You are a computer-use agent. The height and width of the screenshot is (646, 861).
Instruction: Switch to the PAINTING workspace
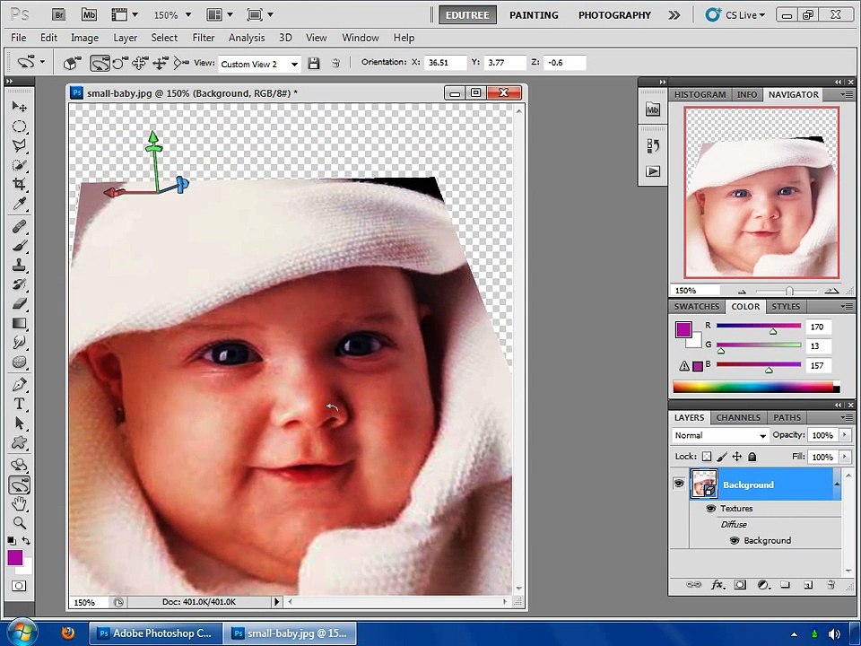coord(534,15)
